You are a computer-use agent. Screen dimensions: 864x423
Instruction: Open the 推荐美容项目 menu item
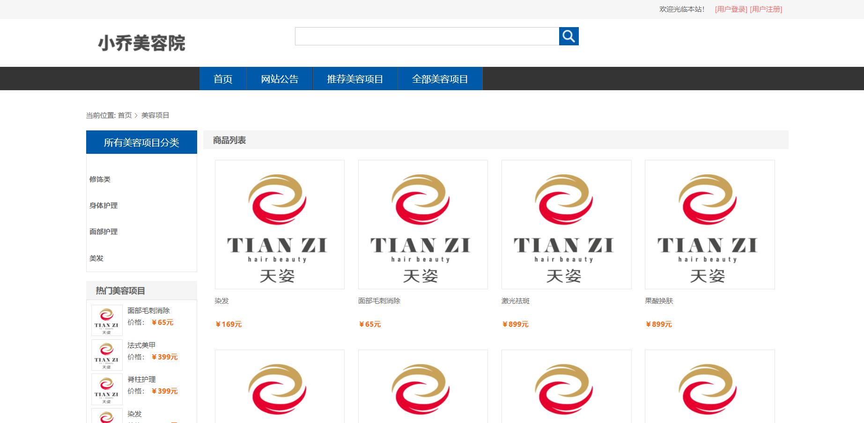[355, 79]
